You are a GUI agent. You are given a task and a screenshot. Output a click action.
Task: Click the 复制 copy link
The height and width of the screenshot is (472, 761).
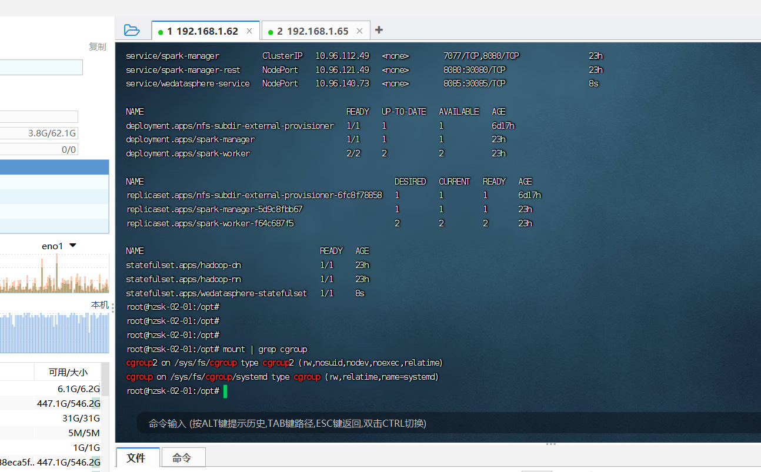tap(97, 46)
